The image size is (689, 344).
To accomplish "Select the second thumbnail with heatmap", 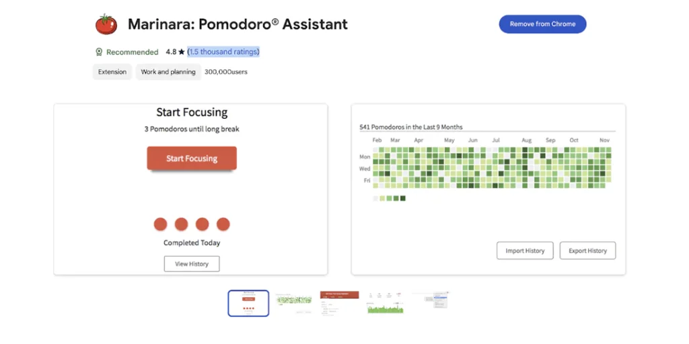I will click(294, 303).
